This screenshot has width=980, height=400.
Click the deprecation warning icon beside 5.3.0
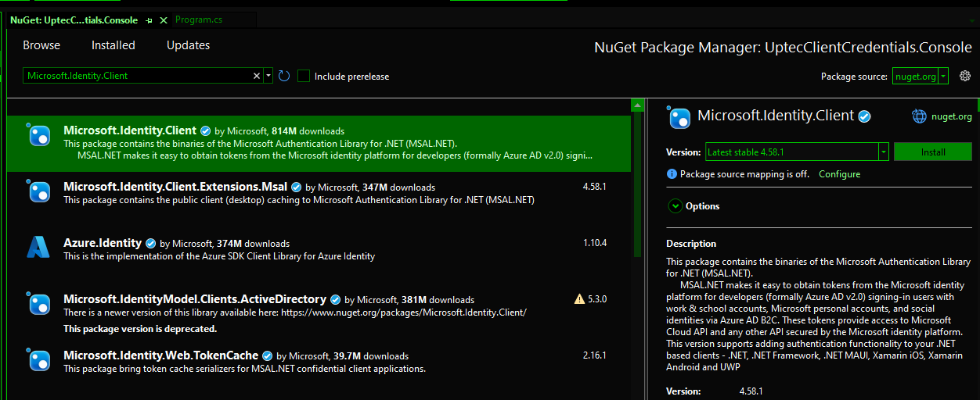[579, 298]
